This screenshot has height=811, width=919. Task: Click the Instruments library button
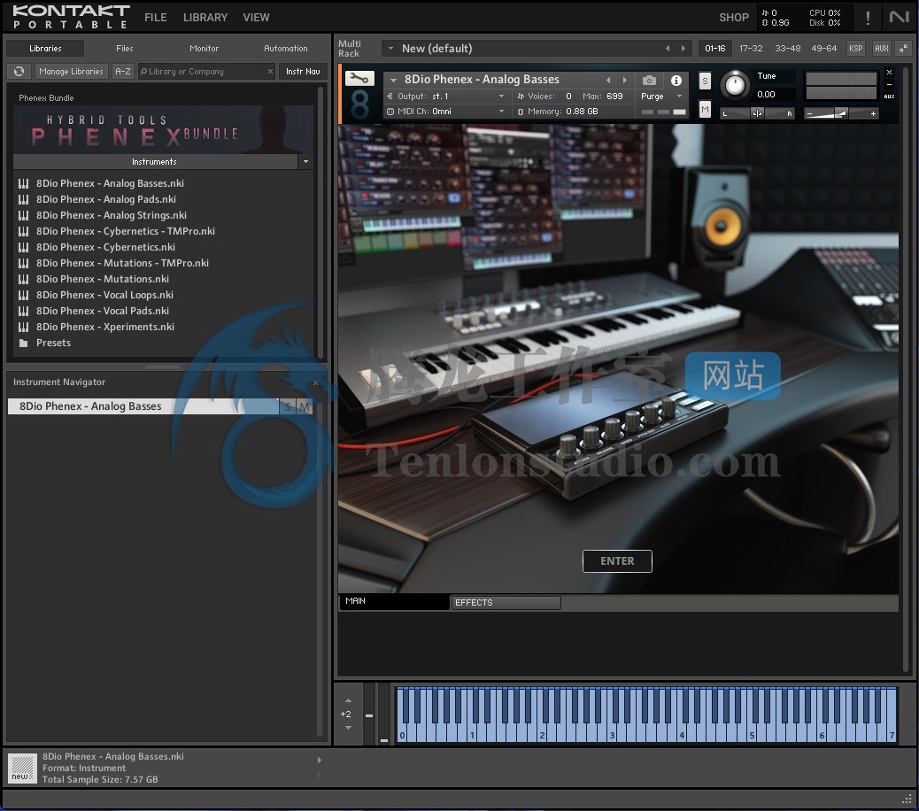point(155,162)
